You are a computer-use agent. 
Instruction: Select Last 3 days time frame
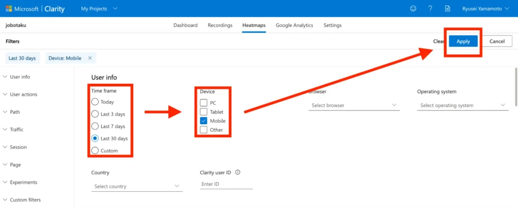[x=95, y=114]
